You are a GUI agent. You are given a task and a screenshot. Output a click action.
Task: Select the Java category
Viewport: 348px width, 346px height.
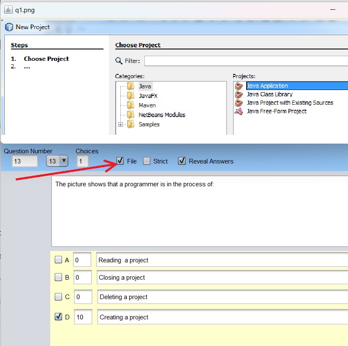tap(145, 86)
